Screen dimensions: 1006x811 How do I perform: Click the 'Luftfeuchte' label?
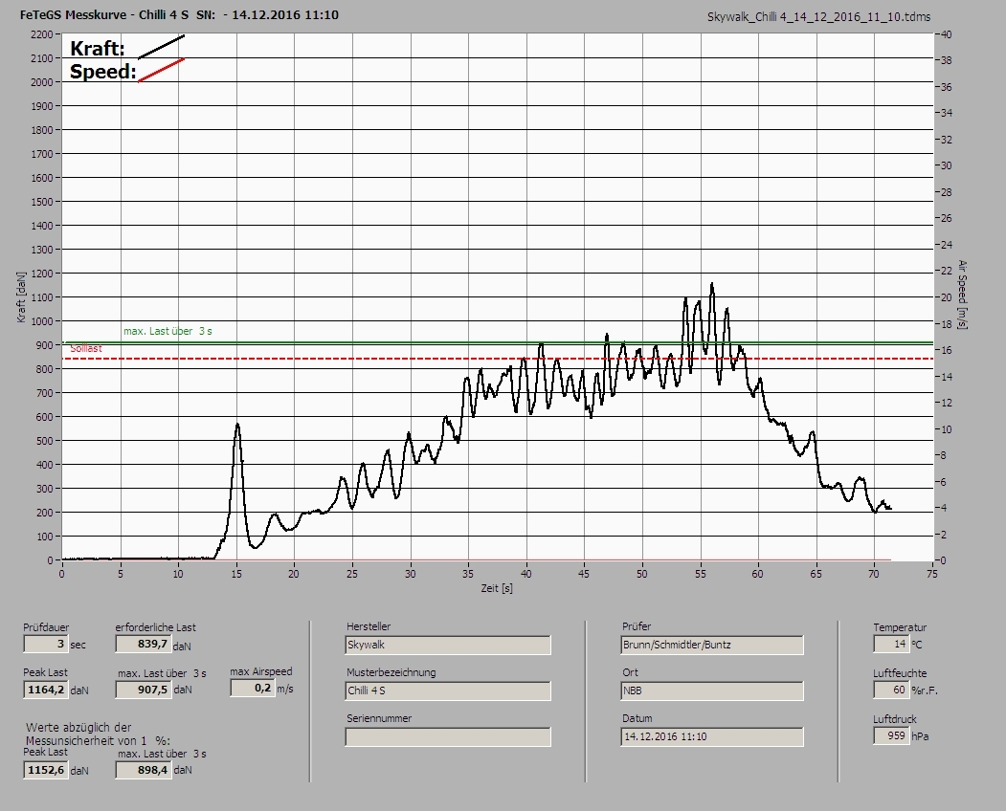click(900, 673)
